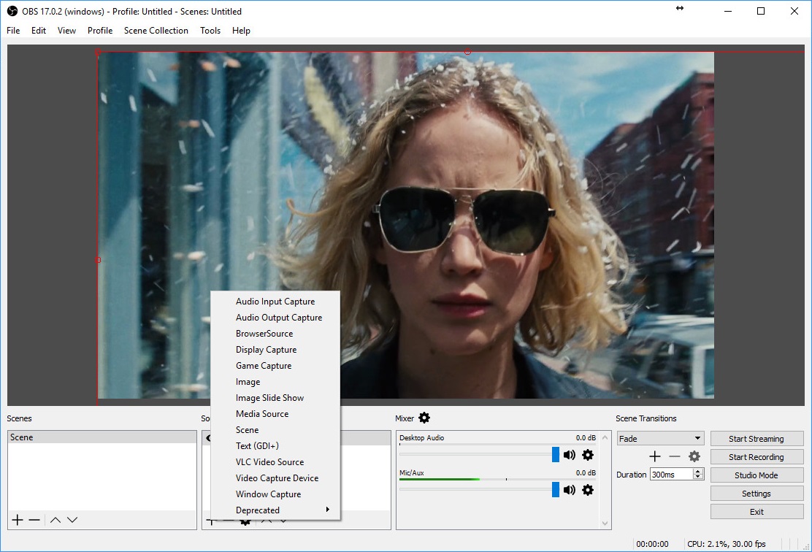Choose Image source from the menu
Image resolution: width=812 pixels, height=552 pixels.
point(275,382)
